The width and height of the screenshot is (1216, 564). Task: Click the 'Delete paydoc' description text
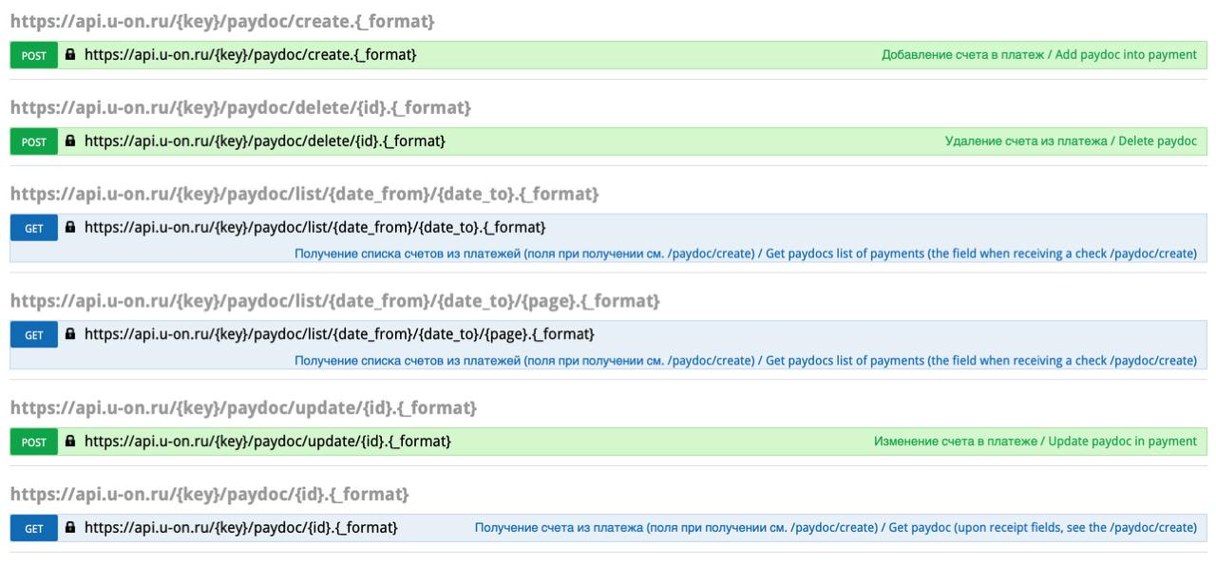point(1071,141)
